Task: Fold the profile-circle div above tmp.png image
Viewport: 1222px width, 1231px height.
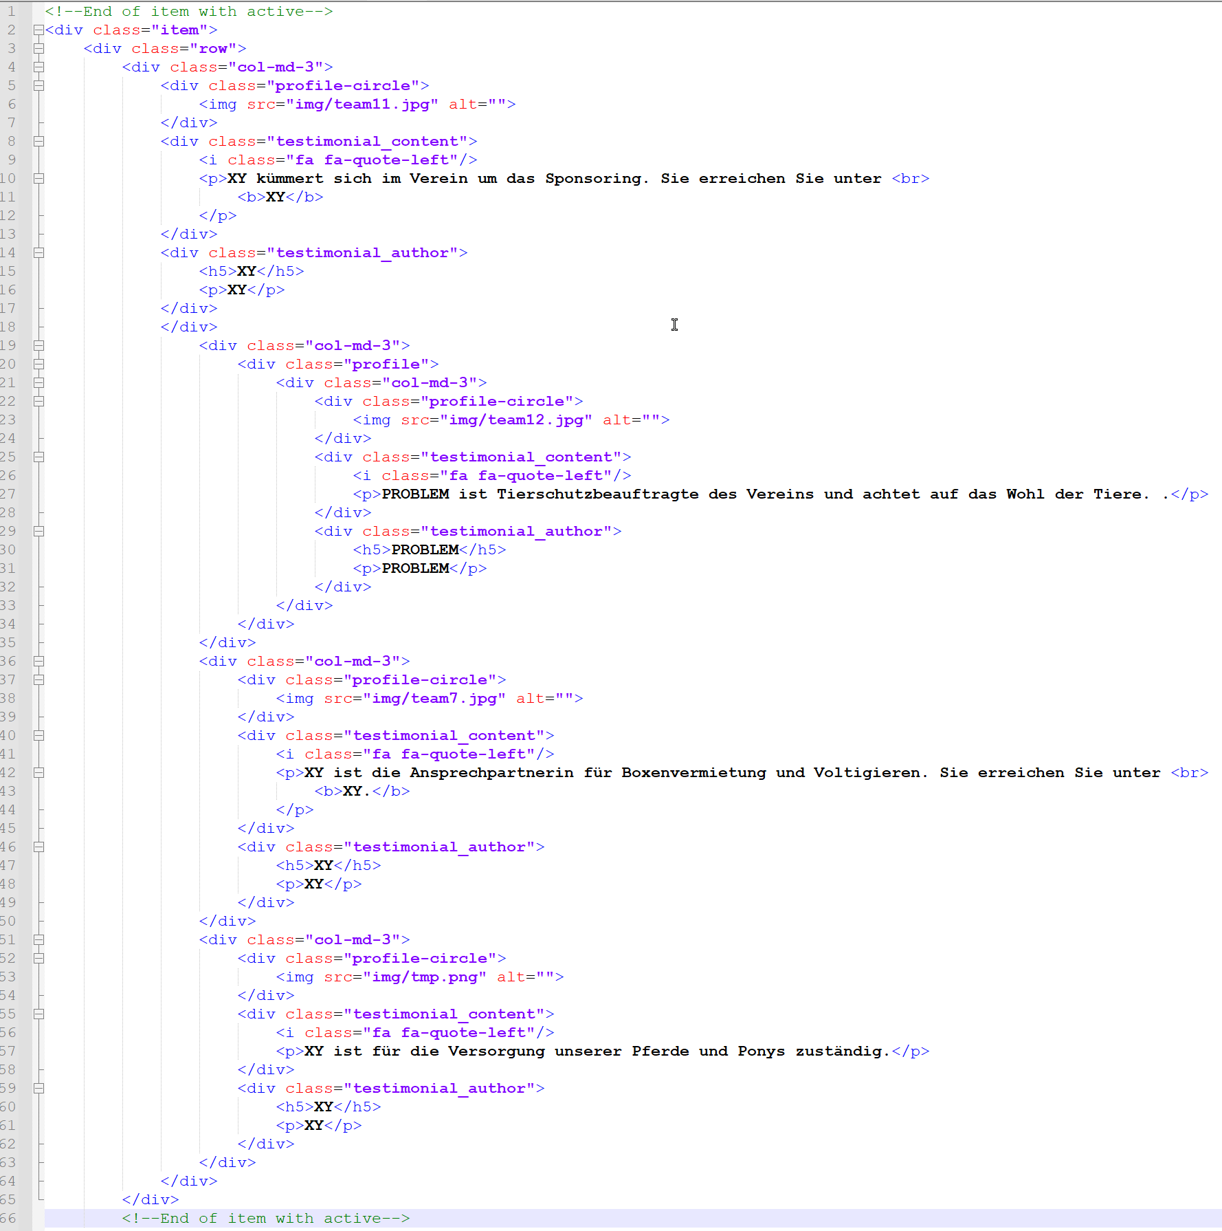Action: click(x=38, y=959)
